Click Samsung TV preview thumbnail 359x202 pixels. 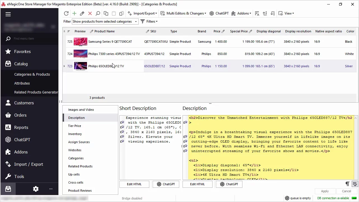pyautogui.click(x=81, y=42)
